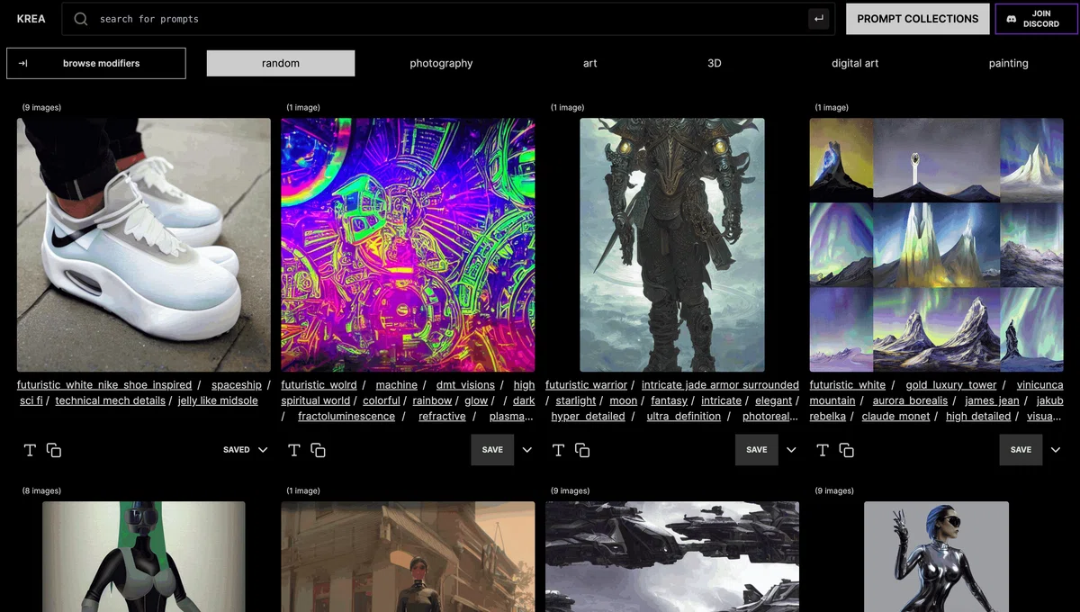Click the 'hyper detailed' tag
This screenshot has height=612, width=1080.
[588, 417]
